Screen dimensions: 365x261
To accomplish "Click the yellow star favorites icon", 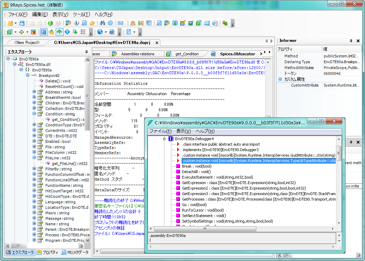I will click(92, 23).
